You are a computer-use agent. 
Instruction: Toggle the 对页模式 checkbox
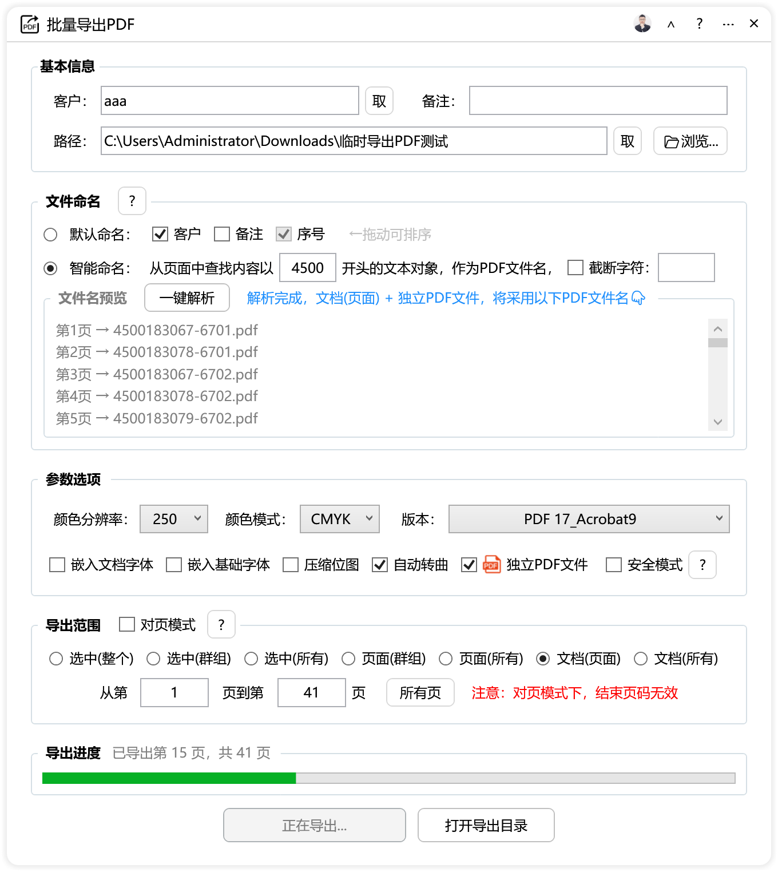coord(127,624)
